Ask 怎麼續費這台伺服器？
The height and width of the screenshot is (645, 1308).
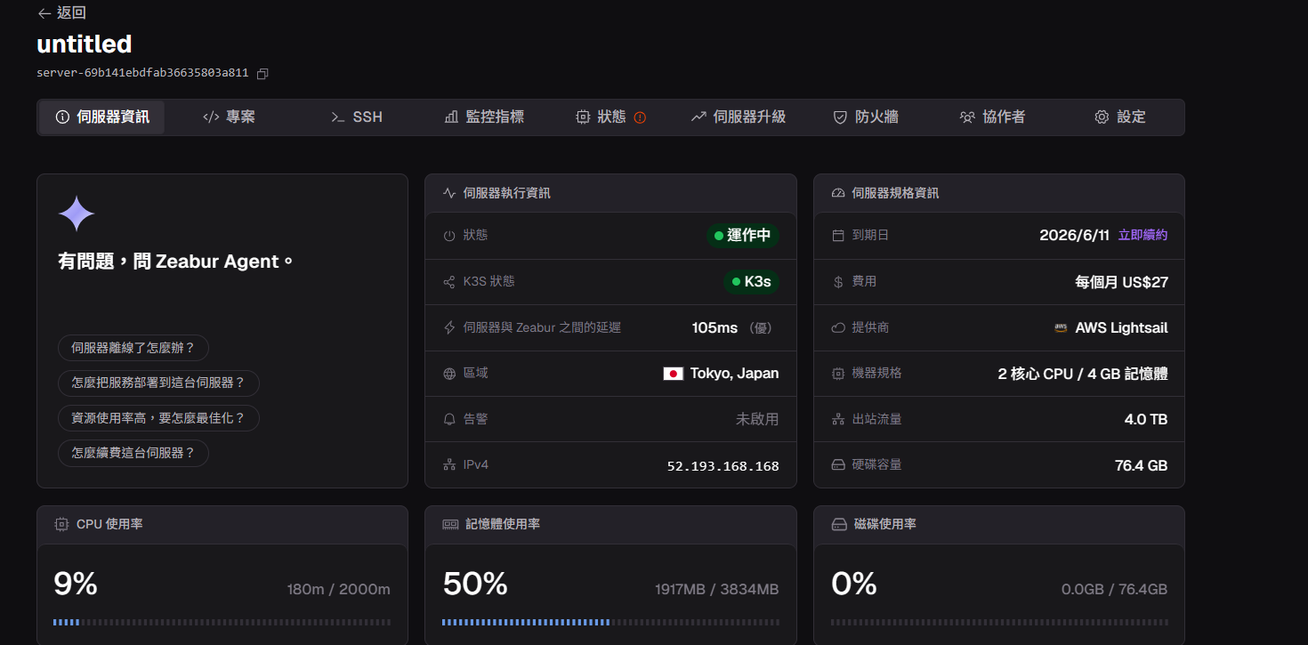pos(133,453)
